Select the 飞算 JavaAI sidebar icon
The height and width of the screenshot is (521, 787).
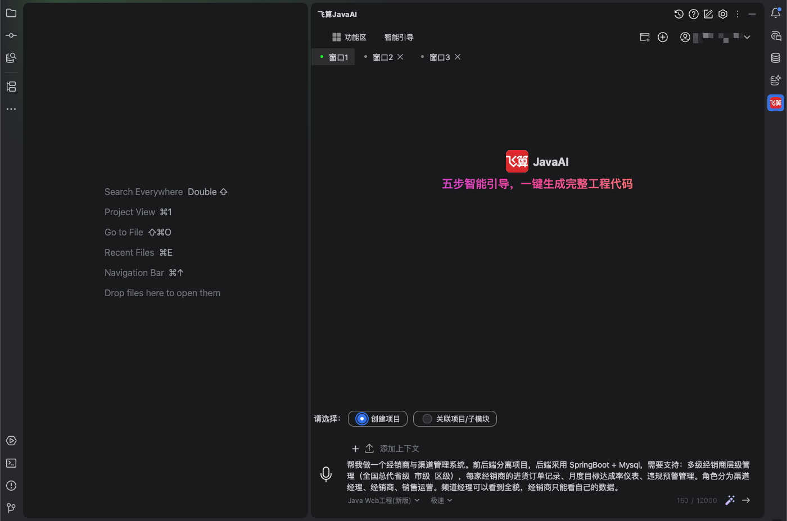tap(776, 103)
